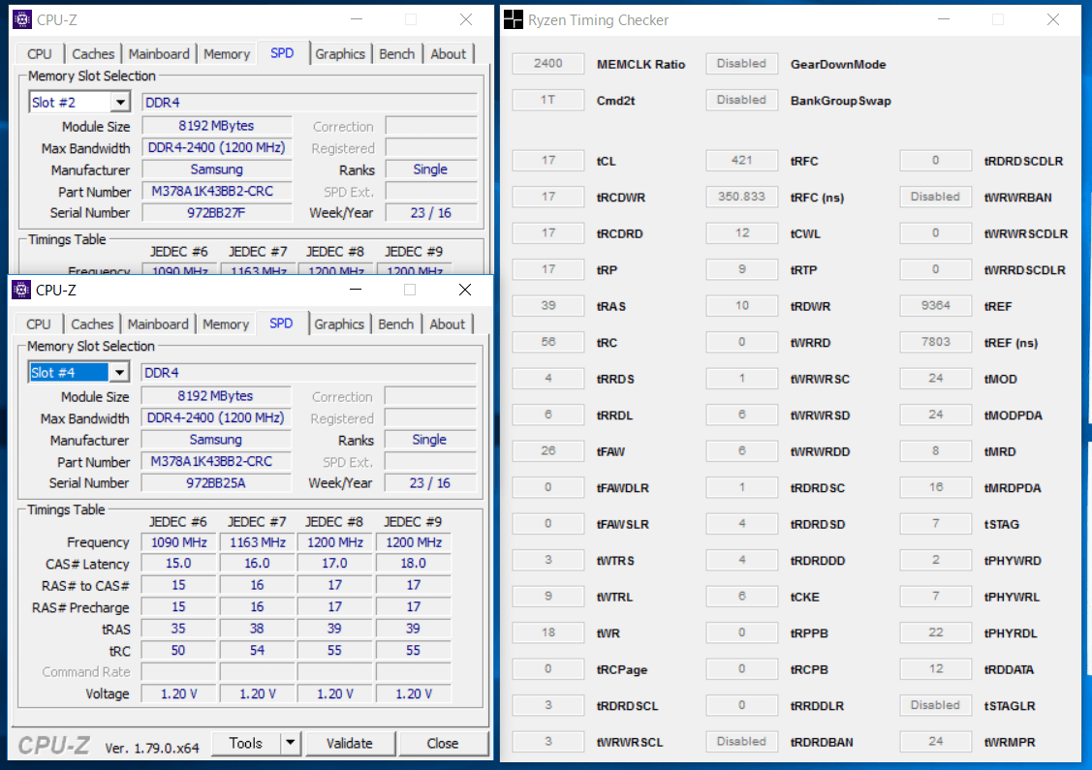Click the MEMCLK Ratio 2400 field
Image resolution: width=1092 pixels, height=770 pixels.
(548, 63)
